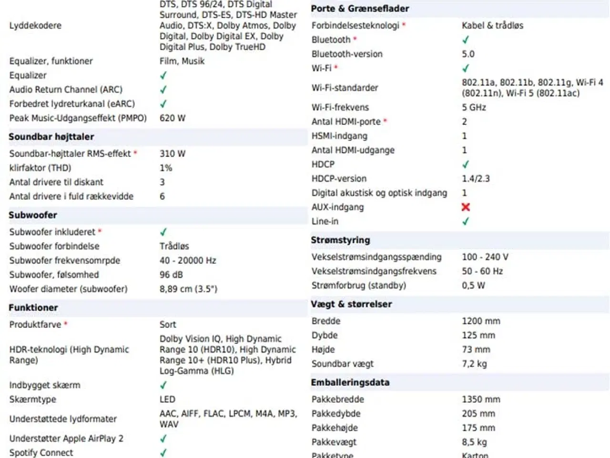Click the Wi-Fi-standarder label
This screenshot has width=610, height=458.
(345, 88)
